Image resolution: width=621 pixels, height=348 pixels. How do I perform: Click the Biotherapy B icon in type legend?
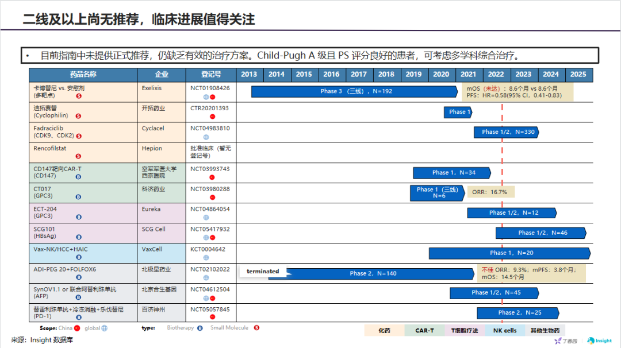200,328
